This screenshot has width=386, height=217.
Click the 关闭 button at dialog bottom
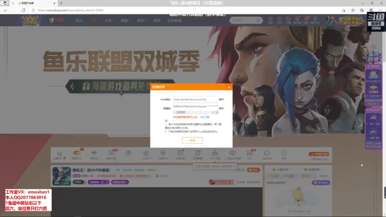[x=192, y=140]
